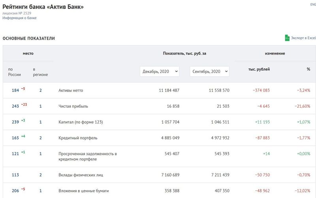
Task: Open Russia rank 206 for Вложения в ценные бумаги
Action: coord(15,190)
